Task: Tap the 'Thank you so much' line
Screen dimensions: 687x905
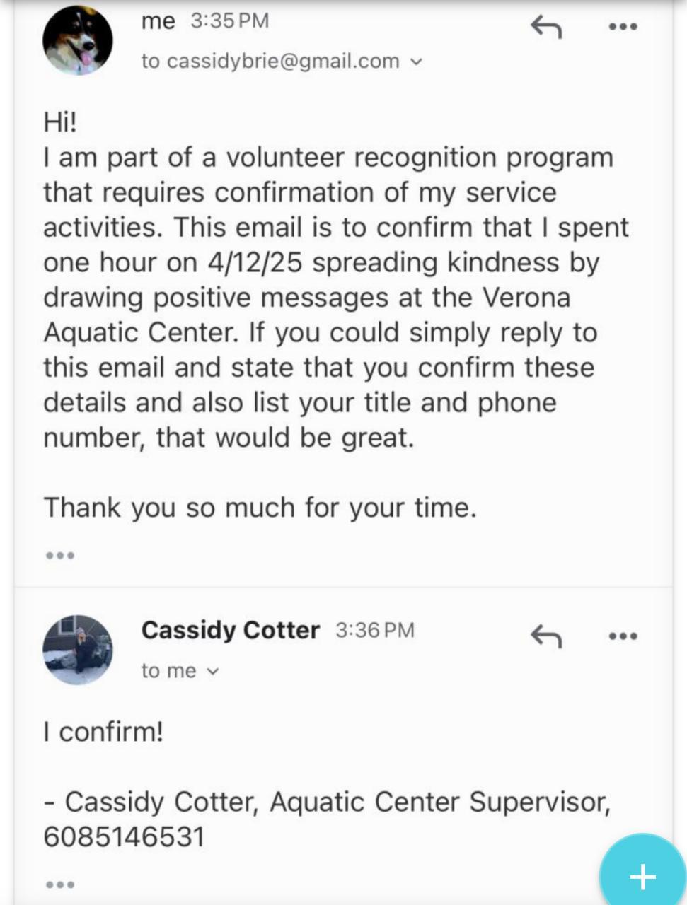Action: [x=260, y=508]
